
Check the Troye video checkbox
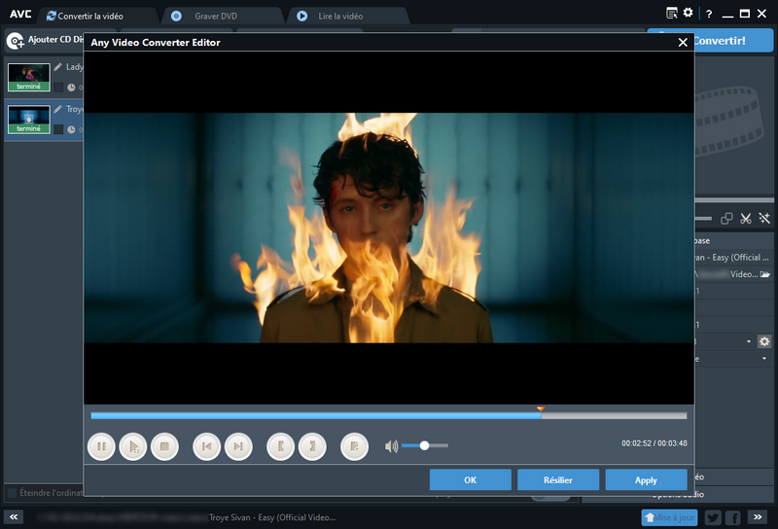coord(58,129)
